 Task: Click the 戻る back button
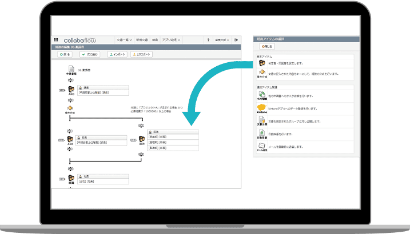pos(65,54)
